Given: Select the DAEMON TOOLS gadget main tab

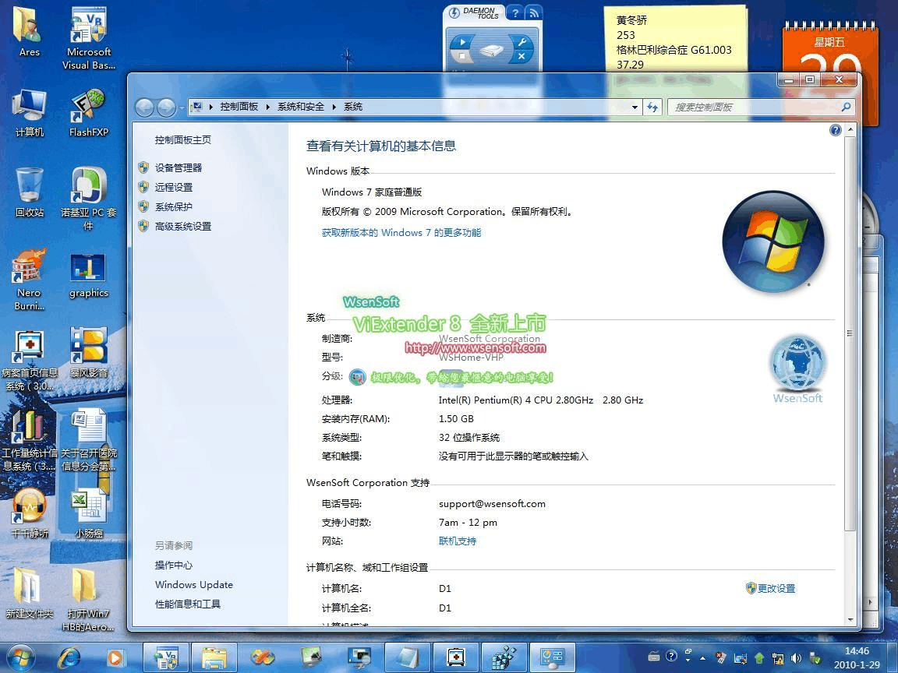Looking at the screenshot, I should [x=474, y=12].
